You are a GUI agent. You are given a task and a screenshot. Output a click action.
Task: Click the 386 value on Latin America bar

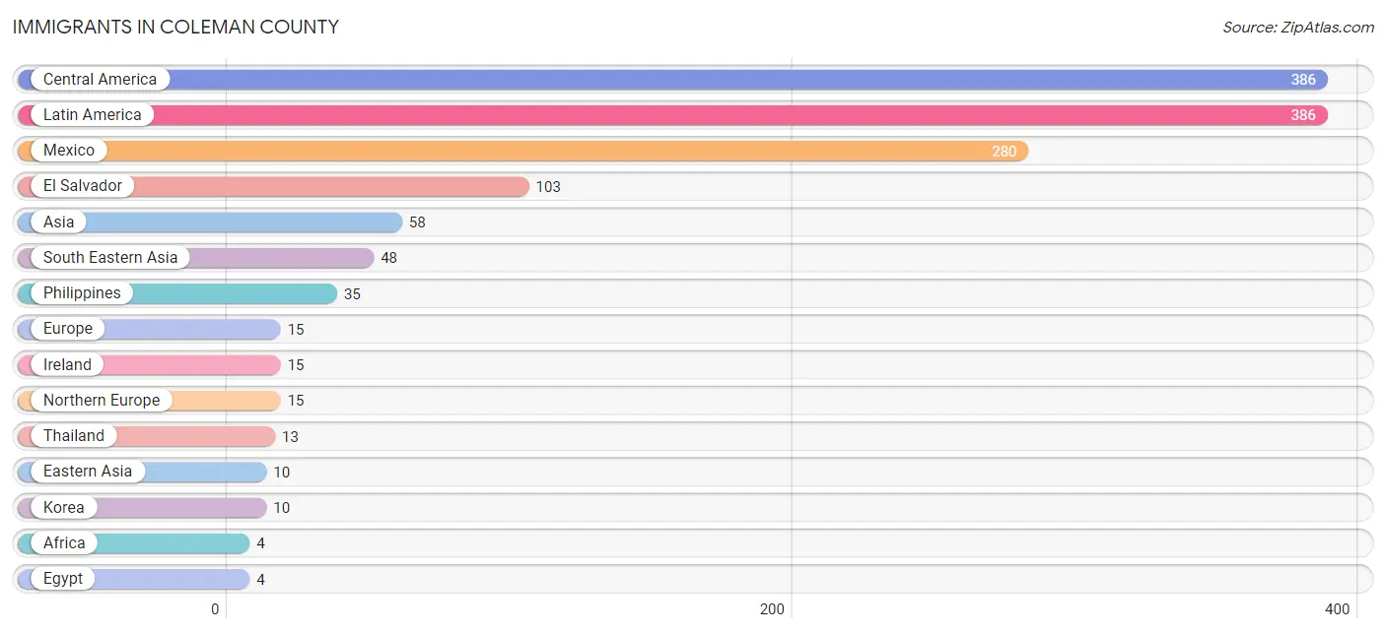click(1303, 115)
